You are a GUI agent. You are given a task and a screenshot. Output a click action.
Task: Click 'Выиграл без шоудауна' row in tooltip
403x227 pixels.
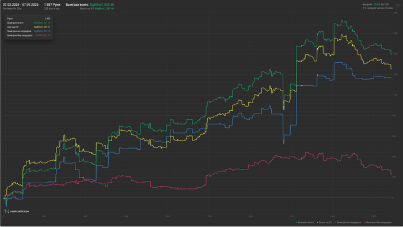coord(29,36)
